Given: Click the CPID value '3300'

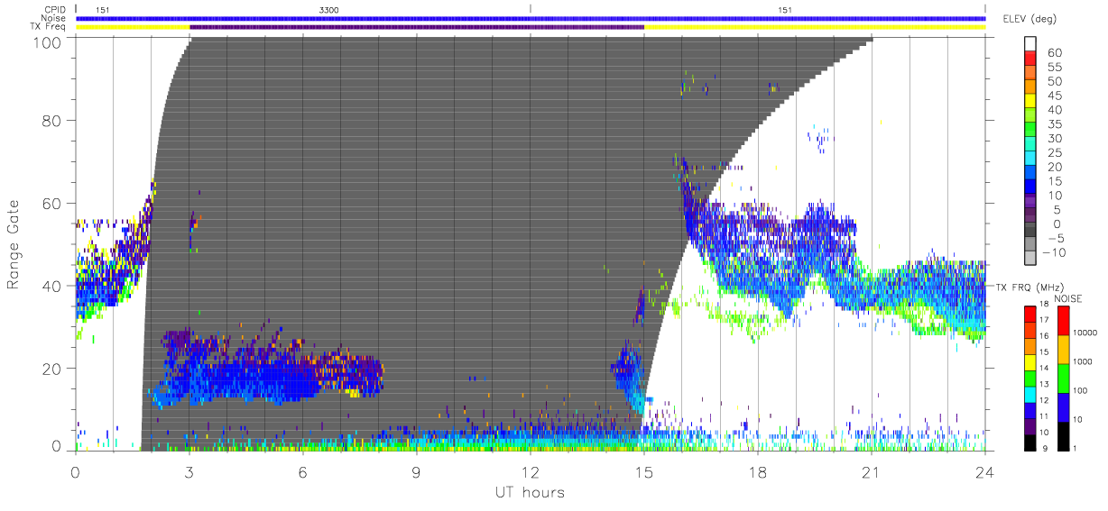Looking at the screenshot, I should coord(329,9).
